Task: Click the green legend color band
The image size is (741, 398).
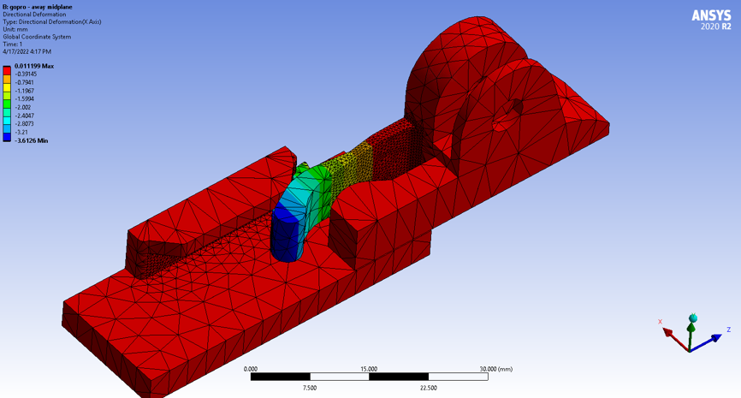Action: (7, 104)
